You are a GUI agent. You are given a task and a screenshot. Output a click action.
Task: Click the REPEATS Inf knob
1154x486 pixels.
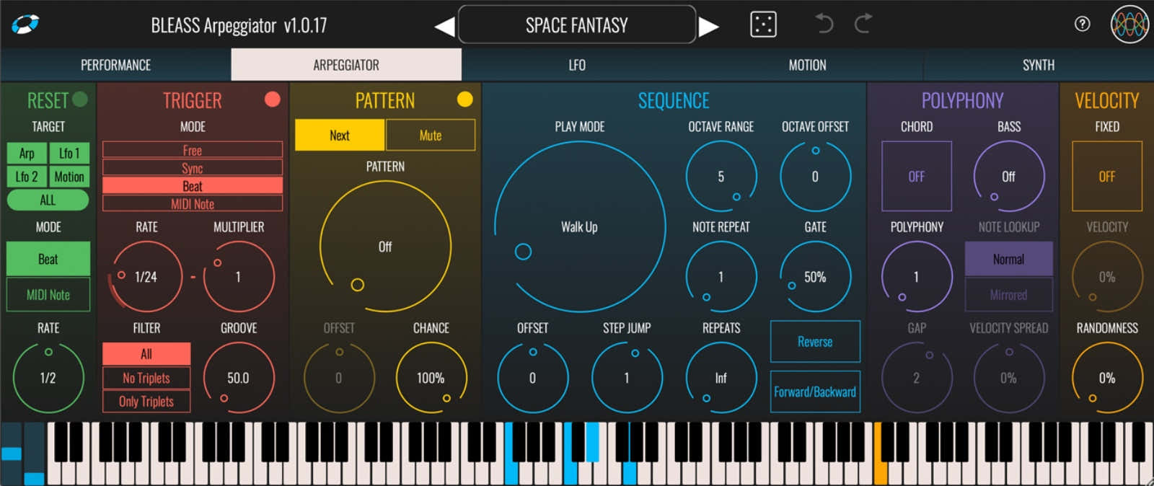pos(721,378)
